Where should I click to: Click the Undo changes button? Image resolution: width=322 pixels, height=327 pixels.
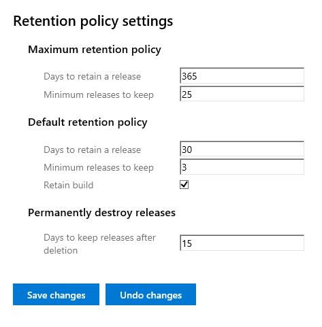click(150, 294)
